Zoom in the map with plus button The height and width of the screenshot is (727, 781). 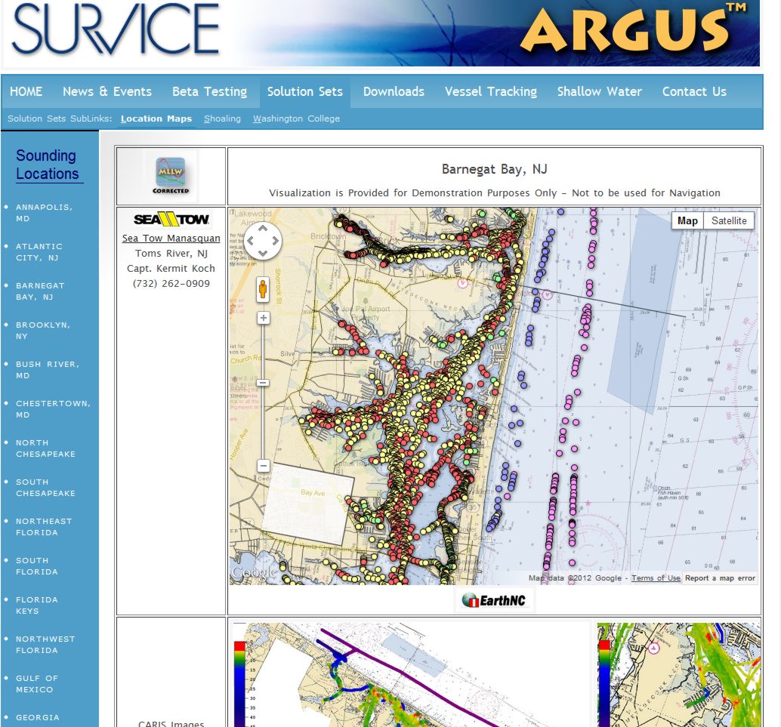[264, 318]
